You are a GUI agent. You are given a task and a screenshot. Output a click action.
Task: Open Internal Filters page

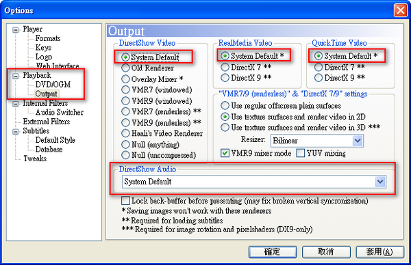click(45, 103)
